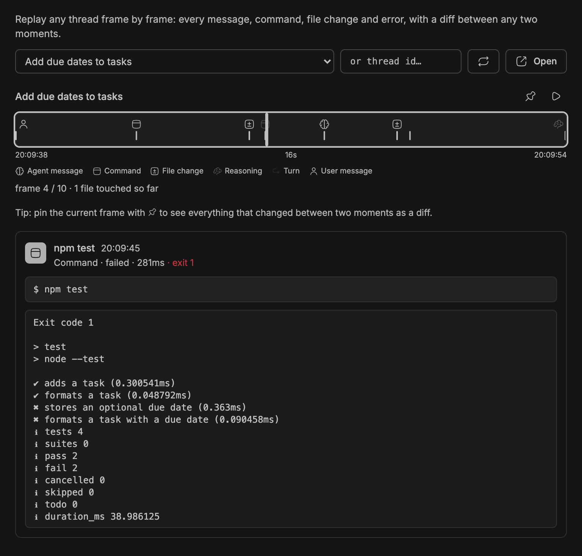Click the "20:09:38" timeline start time

(x=31, y=155)
